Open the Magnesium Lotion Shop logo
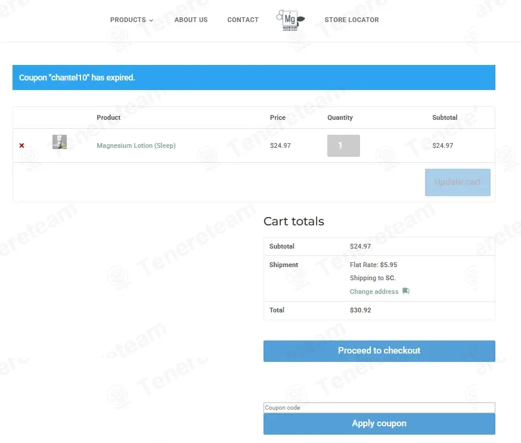Viewport: 521px width, 443px height. pyautogui.click(x=291, y=20)
